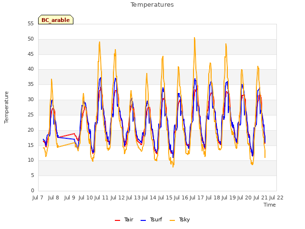This screenshot has width=305, height=229.
Task: Click the Jul 15 axis tick label
Action: (165, 198)
